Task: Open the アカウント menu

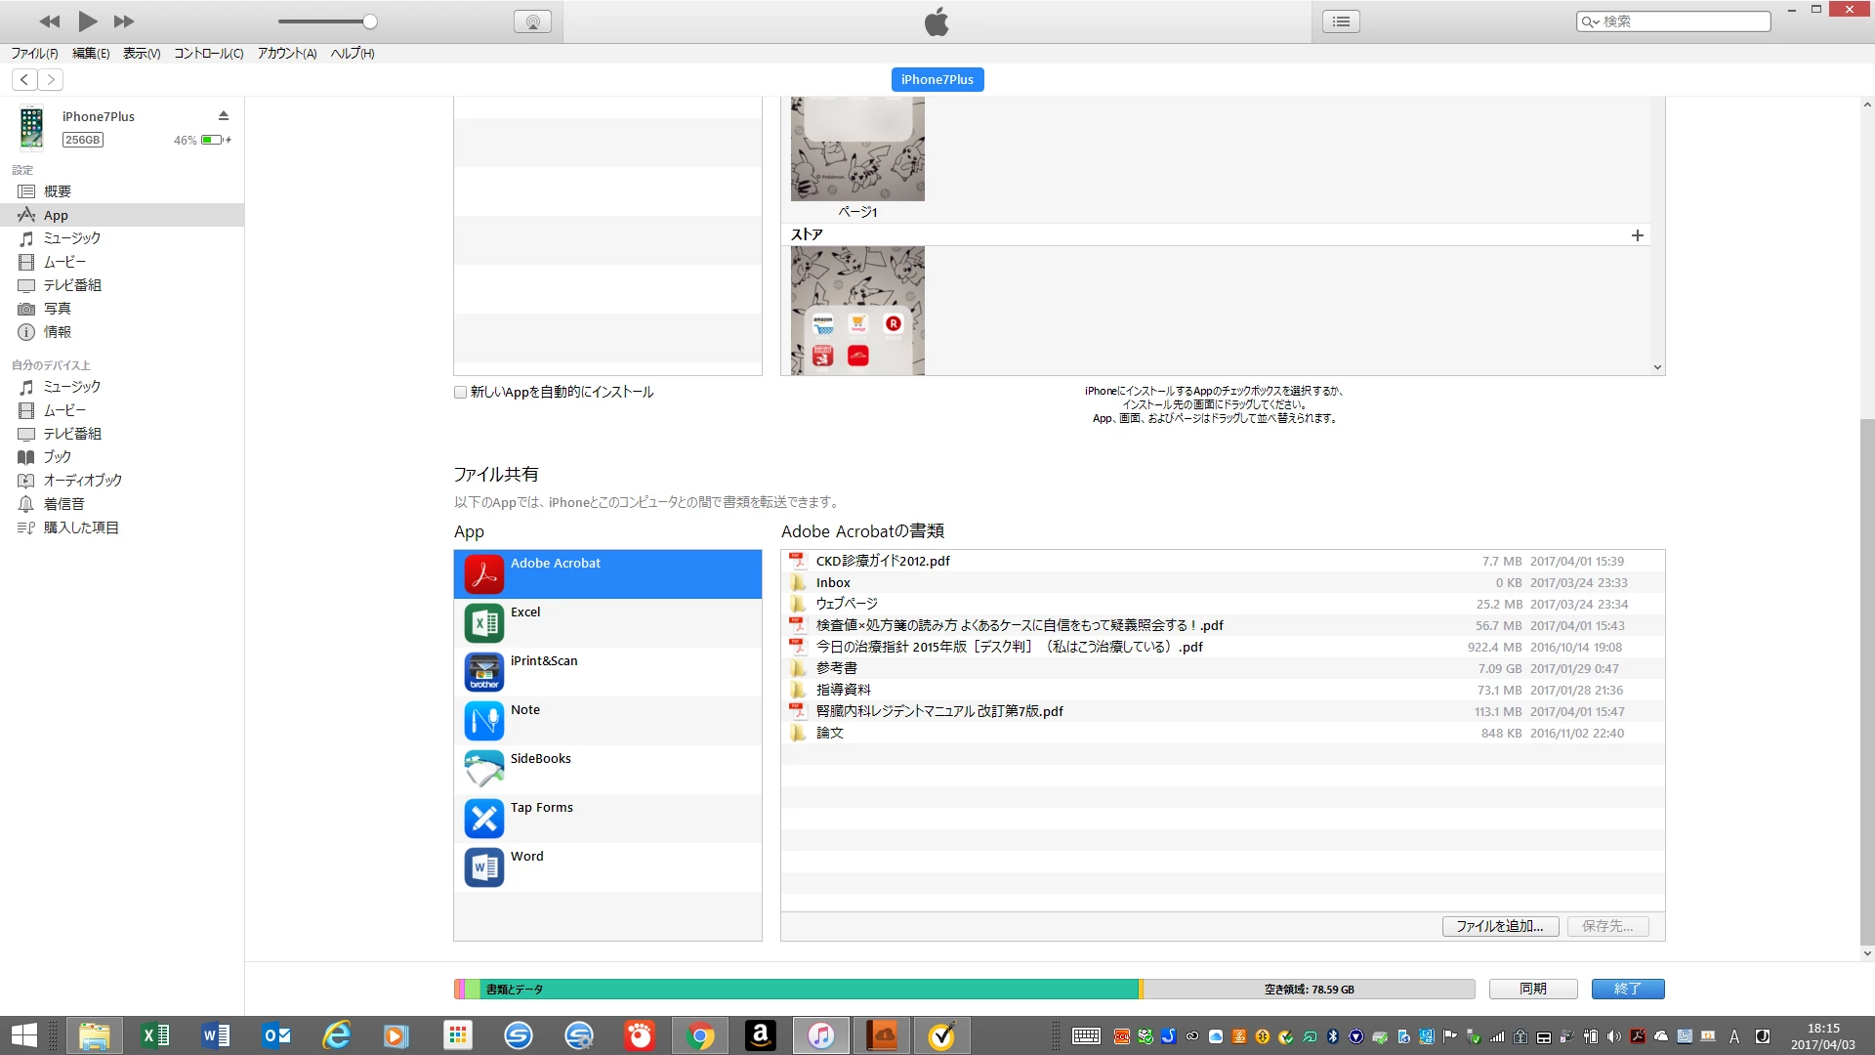Action: [286, 54]
